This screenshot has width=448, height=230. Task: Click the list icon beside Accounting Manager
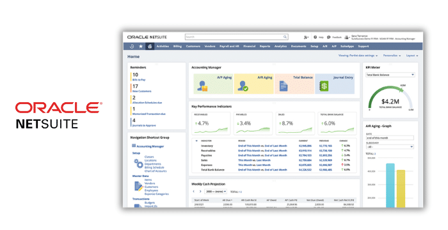tap(133, 146)
